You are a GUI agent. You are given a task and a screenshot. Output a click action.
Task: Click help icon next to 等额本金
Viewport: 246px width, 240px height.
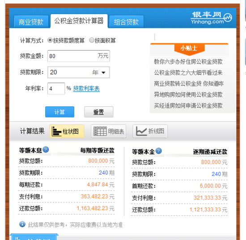click(159, 151)
